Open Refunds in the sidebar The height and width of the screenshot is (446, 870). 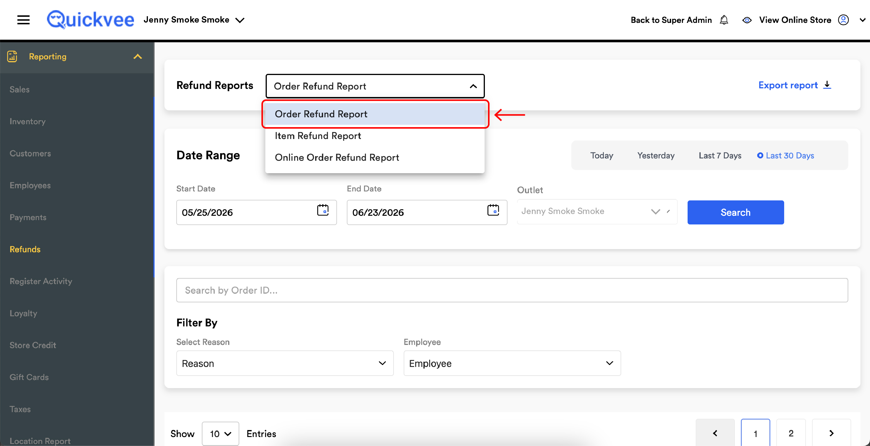(x=25, y=249)
